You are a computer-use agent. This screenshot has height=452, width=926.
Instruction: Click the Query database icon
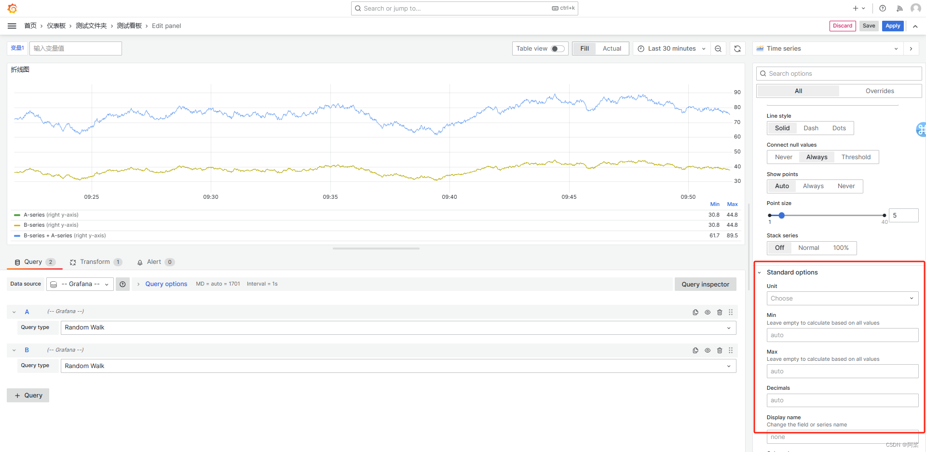17,262
